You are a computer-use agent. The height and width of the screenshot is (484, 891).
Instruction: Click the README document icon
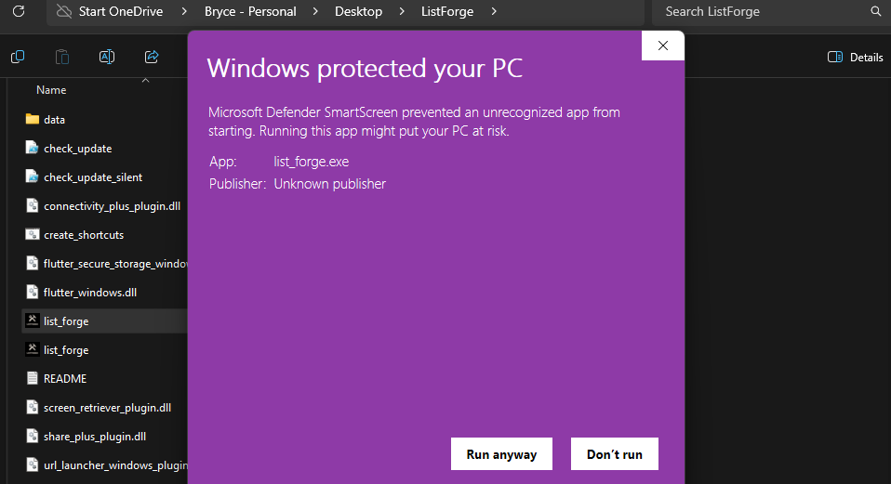click(33, 378)
